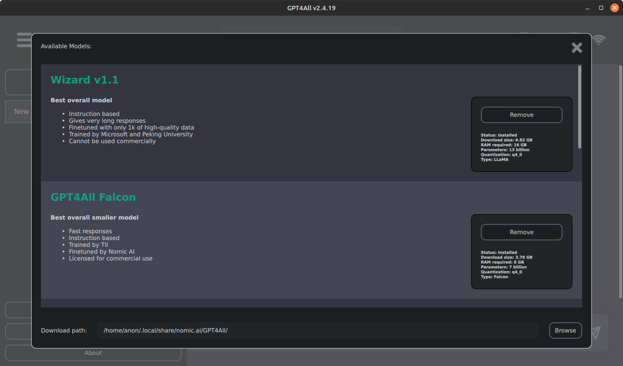Click 'Cannot be used commercially' bullet
This screenshot has height=366, width=623.
[x=112, y=141]
